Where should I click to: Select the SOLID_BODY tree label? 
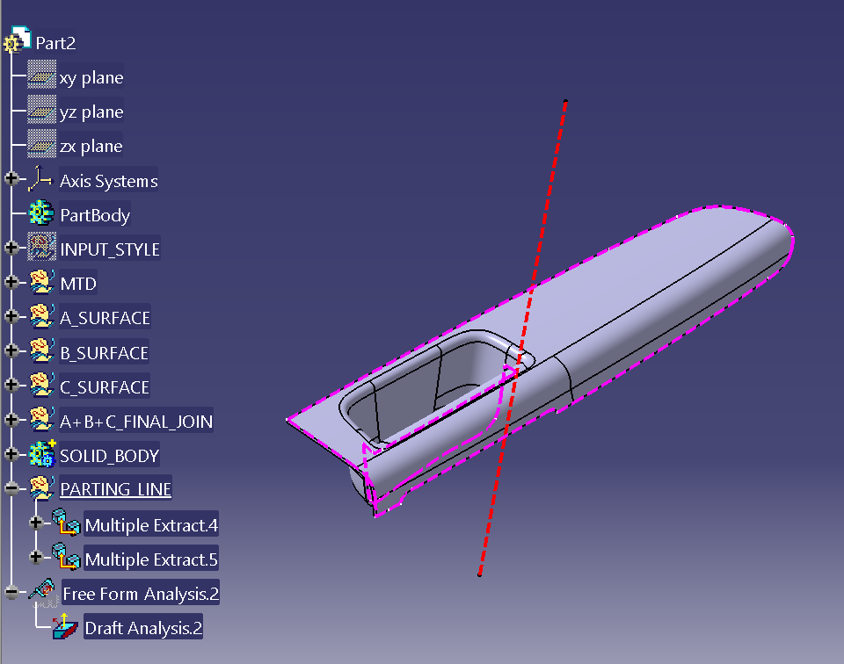click(109, 456)
